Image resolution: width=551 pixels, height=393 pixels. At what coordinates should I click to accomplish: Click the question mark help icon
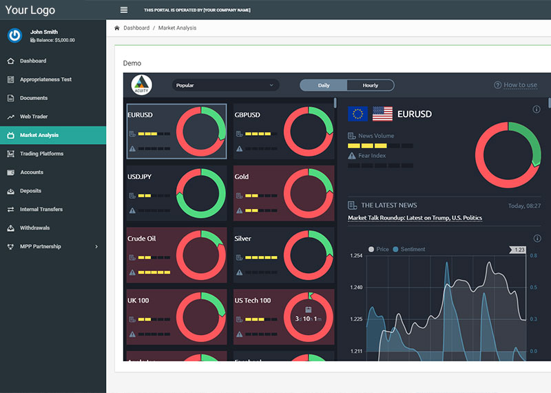[x=497, y=85]
